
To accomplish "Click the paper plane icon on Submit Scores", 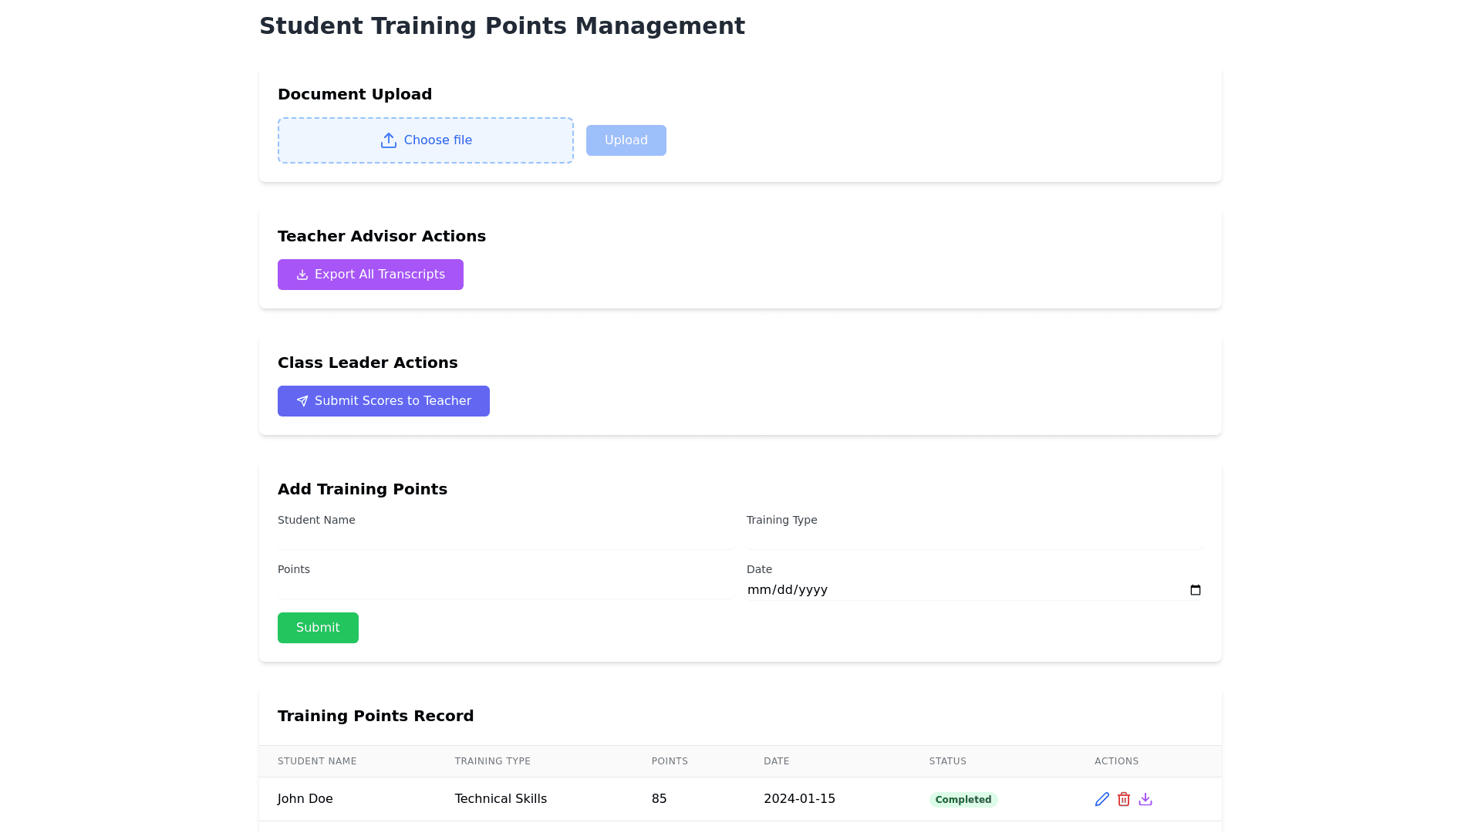I will [x=302, y=401].
